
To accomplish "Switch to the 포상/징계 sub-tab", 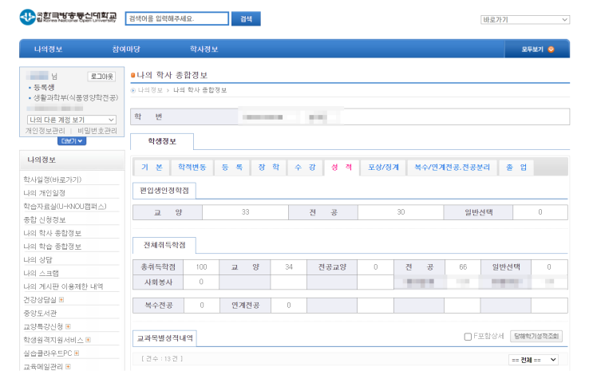I will pyautogui.click(x=383, y=168).
